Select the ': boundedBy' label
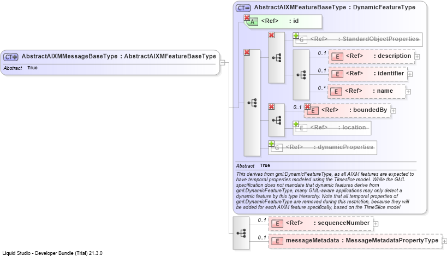The height and width of the screenshot is (256, 447). pyautogui.click(x=368, y=110)
